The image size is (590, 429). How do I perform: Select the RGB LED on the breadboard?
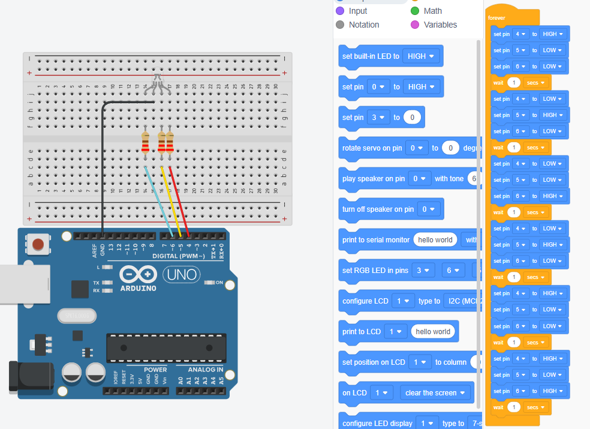tap(158, 81)
